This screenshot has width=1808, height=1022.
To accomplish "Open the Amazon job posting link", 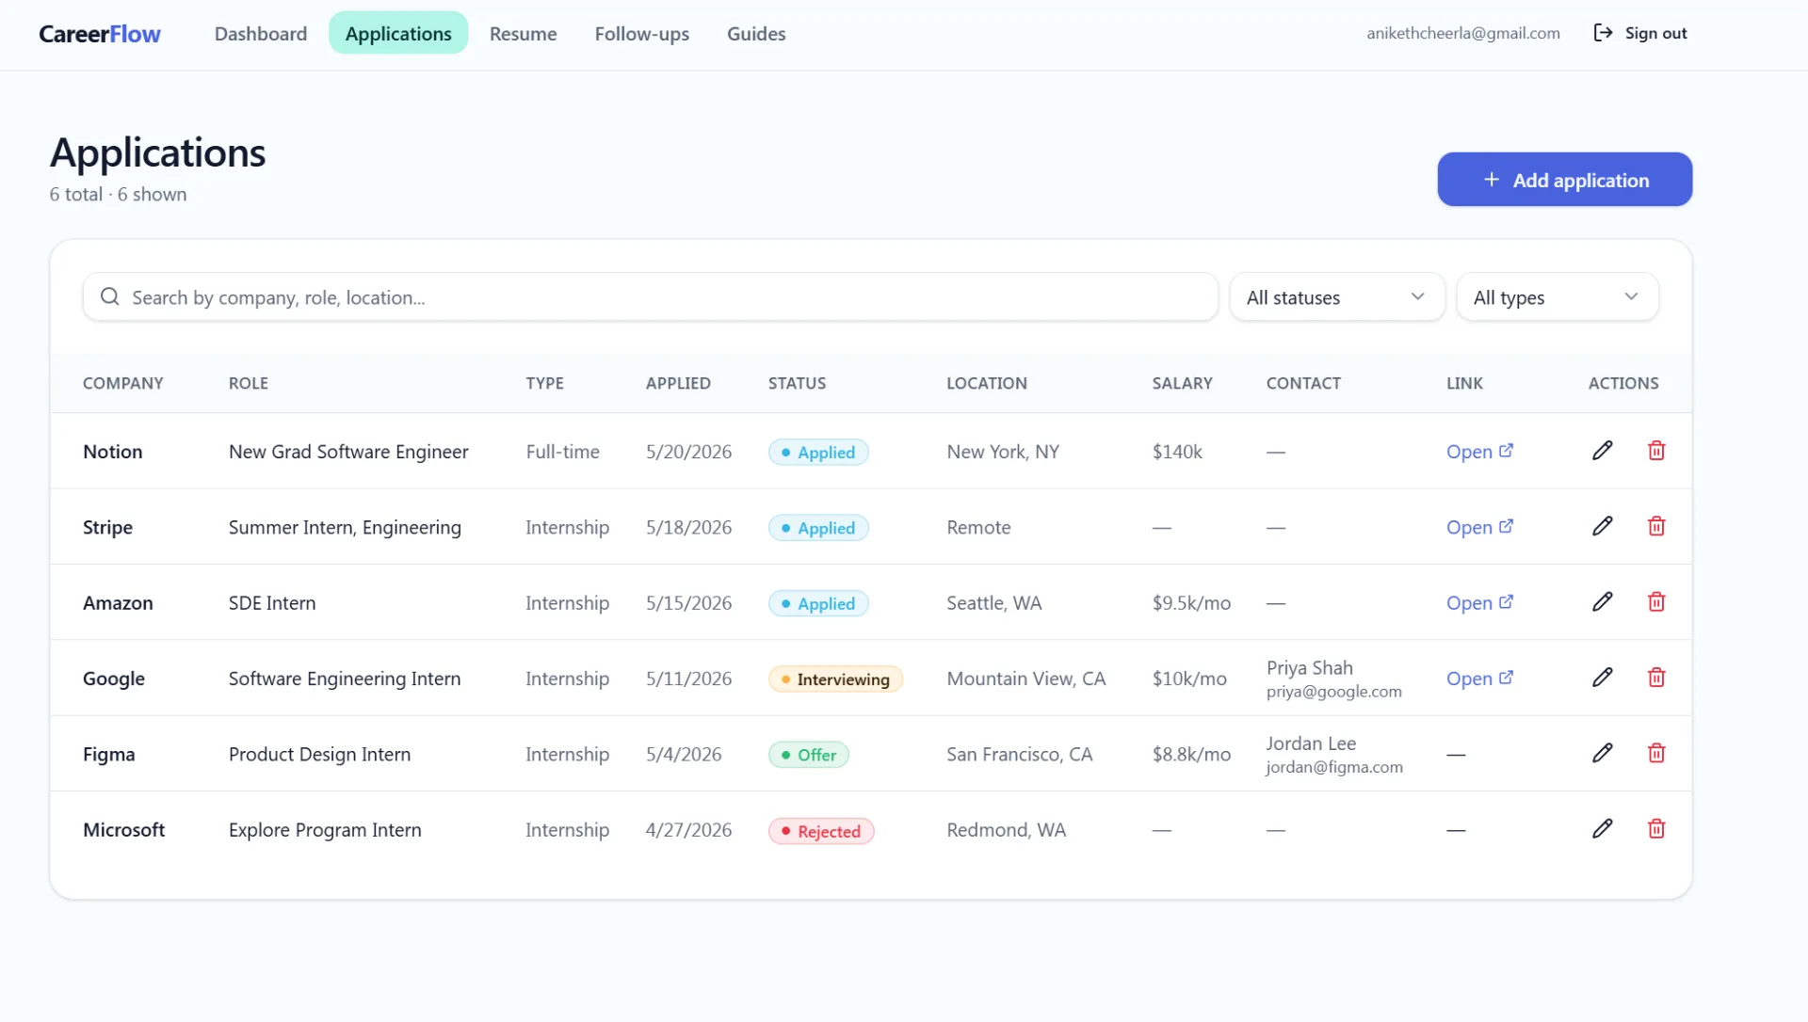I will (x=1479, y=602).
